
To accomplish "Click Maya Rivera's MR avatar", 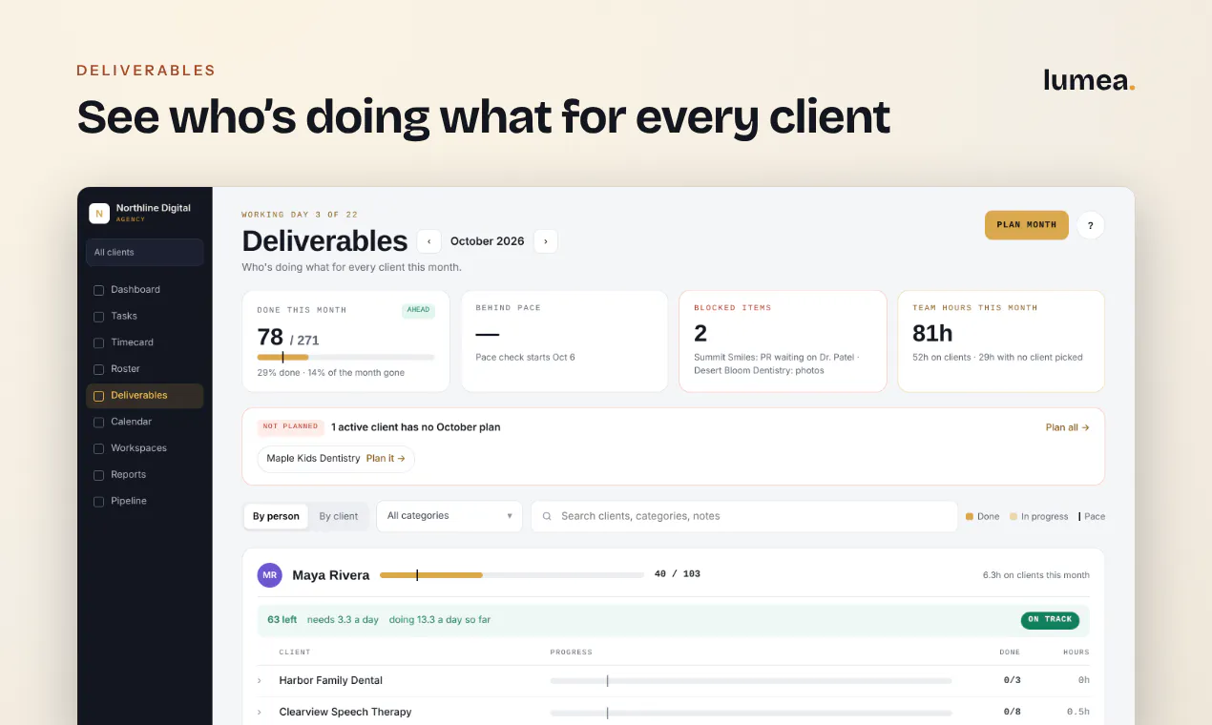I will (x=270, y=575).
